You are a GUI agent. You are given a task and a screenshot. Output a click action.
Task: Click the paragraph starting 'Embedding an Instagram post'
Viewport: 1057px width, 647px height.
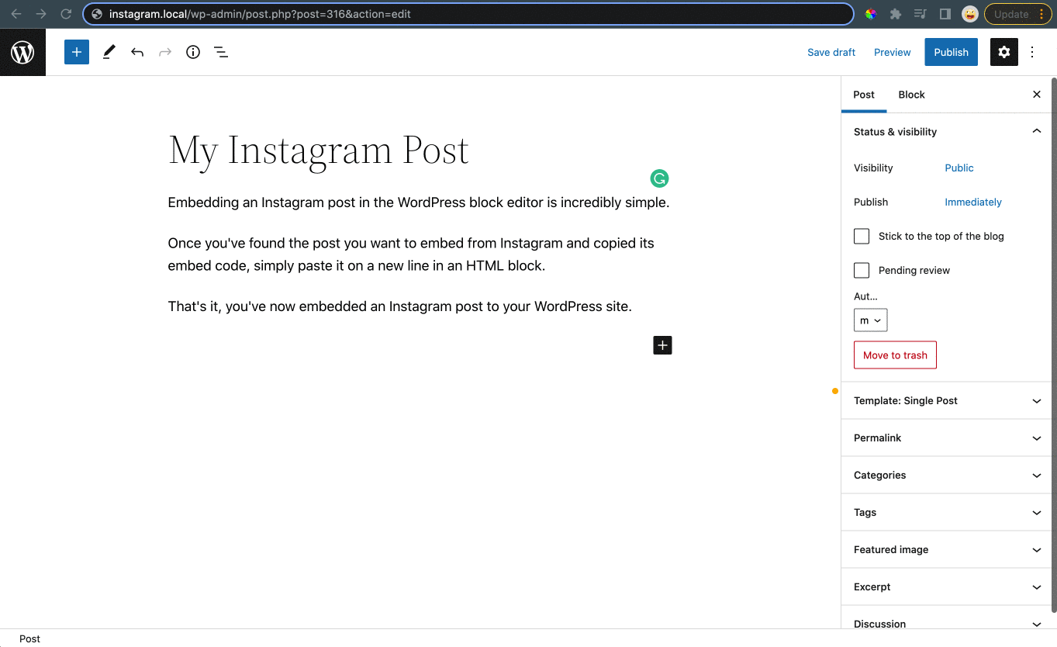click(x=419, y=202)
